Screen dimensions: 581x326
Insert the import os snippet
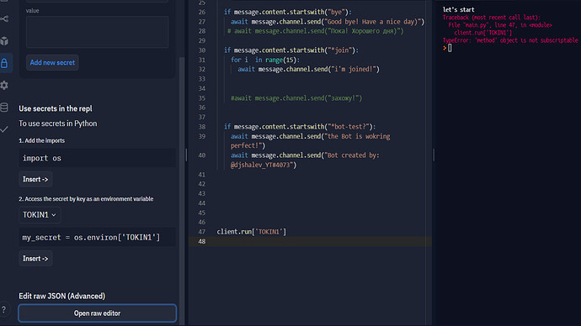click(x=35, y=179)
